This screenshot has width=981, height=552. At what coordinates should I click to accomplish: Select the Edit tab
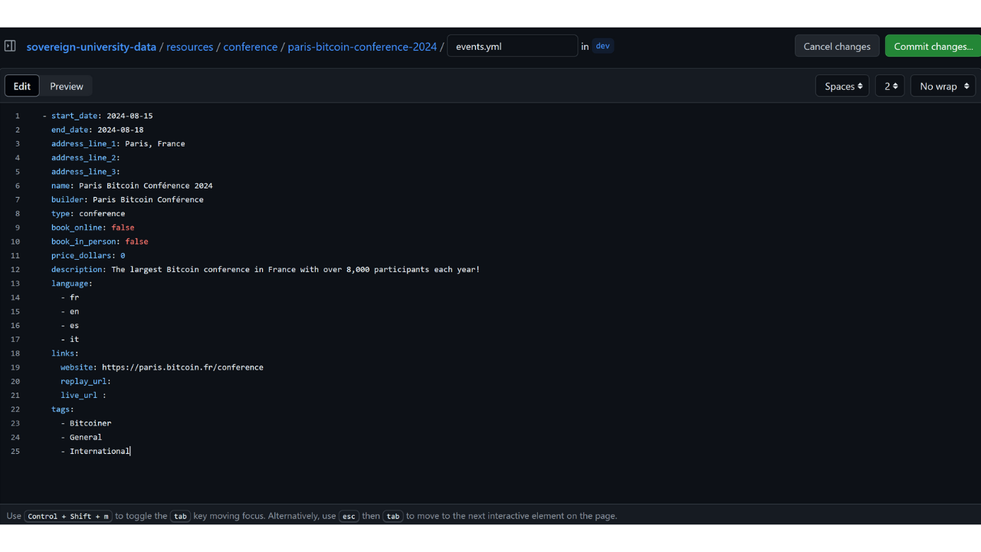pyautogui.click(x=22, y=86)
